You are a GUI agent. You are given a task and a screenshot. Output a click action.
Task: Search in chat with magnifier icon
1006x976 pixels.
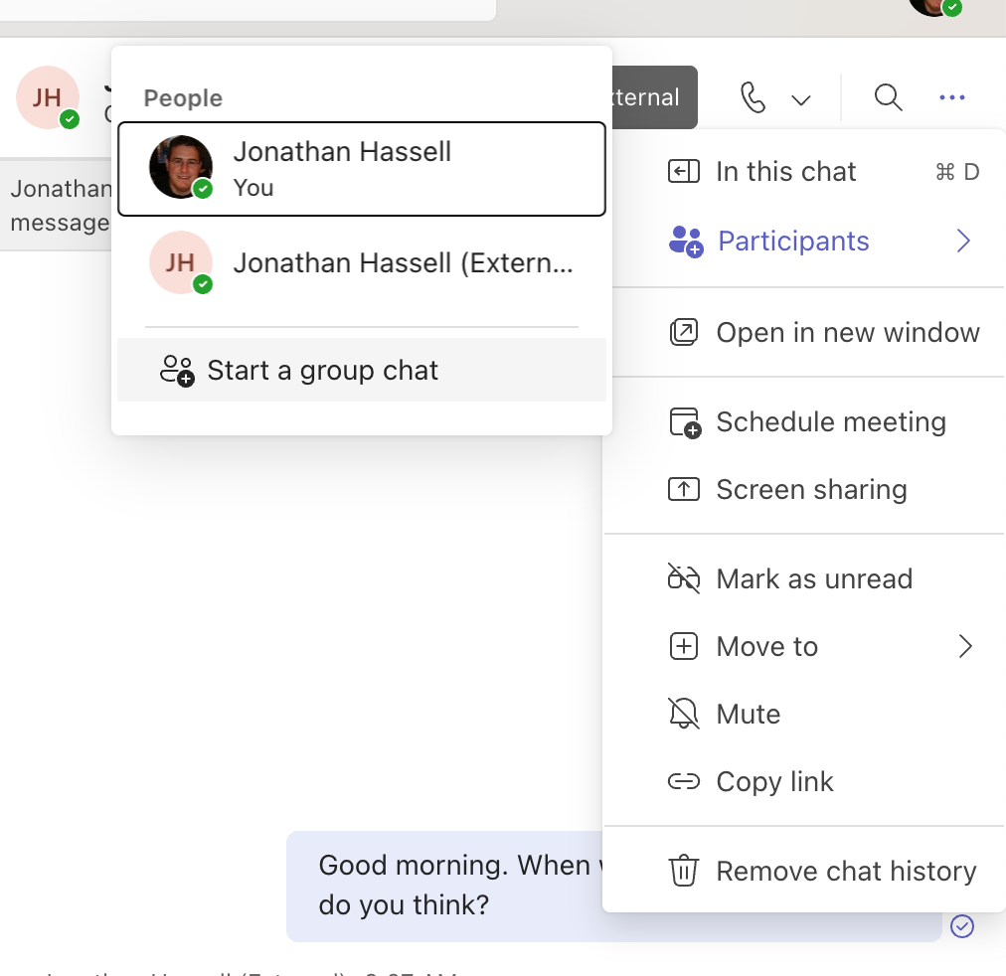888,97
